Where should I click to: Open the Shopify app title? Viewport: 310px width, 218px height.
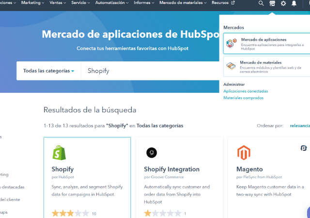62,170
